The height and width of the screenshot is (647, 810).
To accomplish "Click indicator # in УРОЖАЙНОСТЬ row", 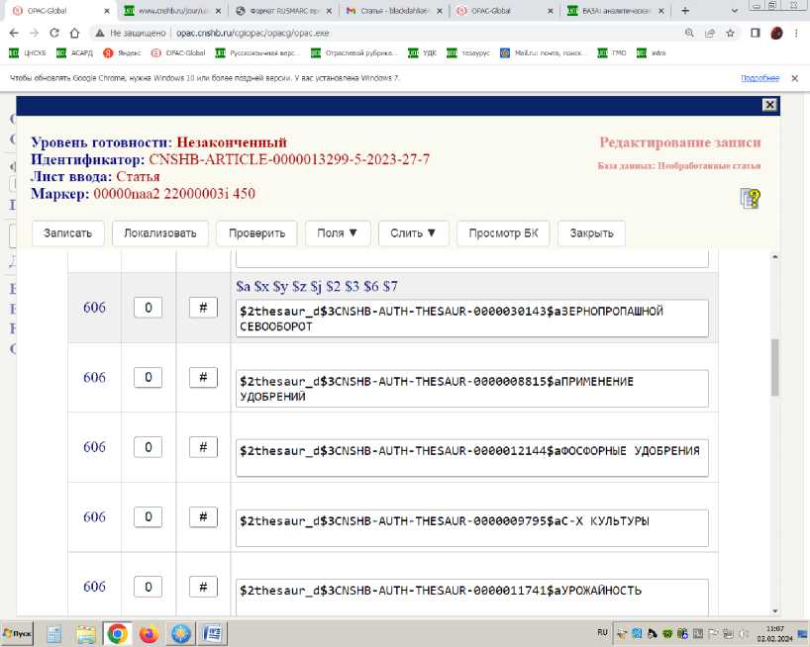I will pyautogui.click(x=203, y=587).
